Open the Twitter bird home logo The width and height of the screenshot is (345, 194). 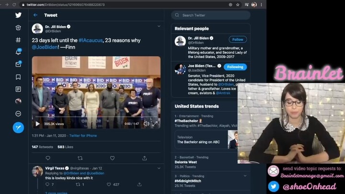point(18,15)
